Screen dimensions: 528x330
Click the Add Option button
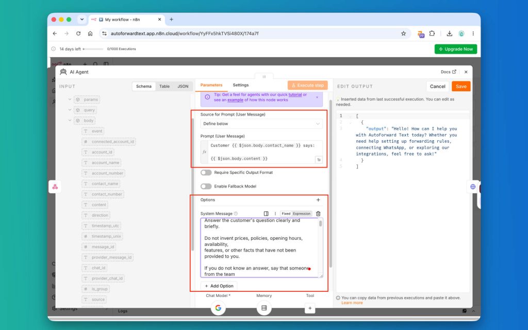(219, 286)
